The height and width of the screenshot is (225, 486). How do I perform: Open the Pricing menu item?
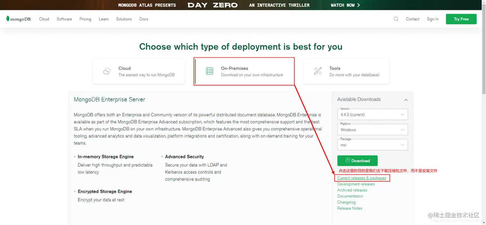(85, 19)
